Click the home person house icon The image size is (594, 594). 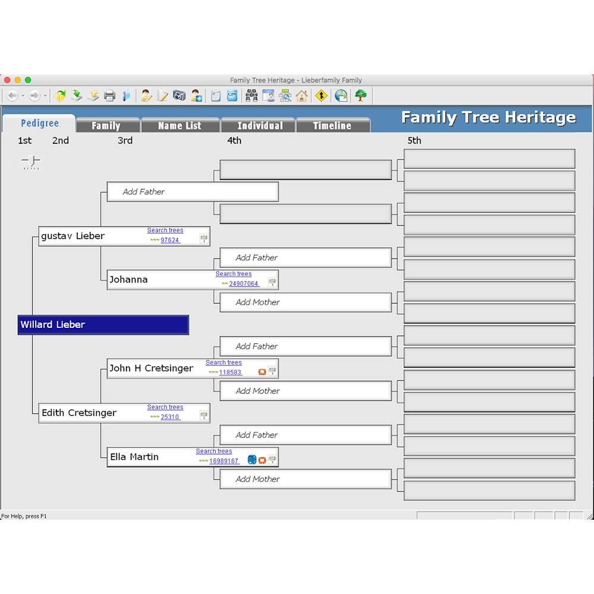[302, 96]
